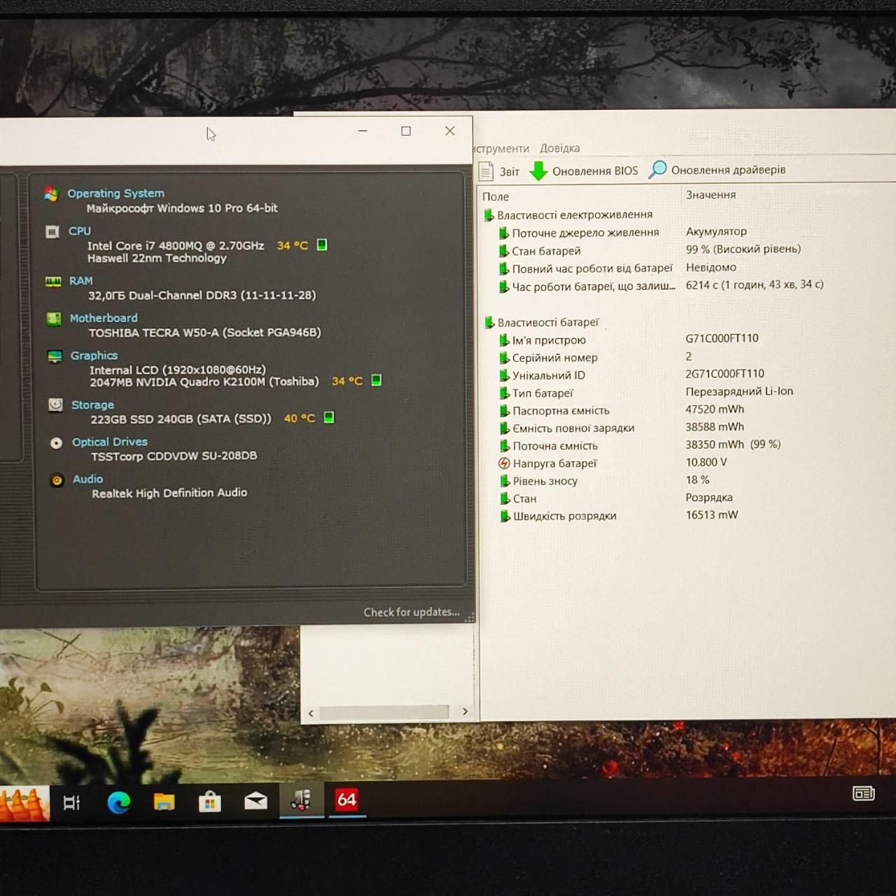The height and width of the screenshot is (896, 896).
Task: Click the AIDA64 horizontal scrollbar thumb
Action: 384,713
